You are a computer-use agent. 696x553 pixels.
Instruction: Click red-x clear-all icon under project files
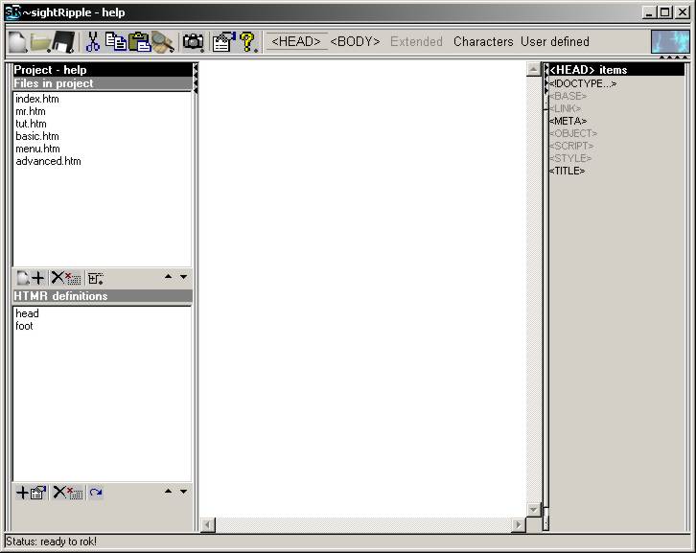pos(73,278)
